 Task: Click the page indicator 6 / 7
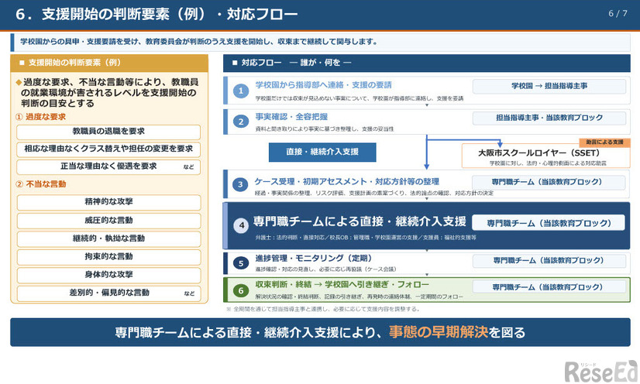click(x=618, y=13)
